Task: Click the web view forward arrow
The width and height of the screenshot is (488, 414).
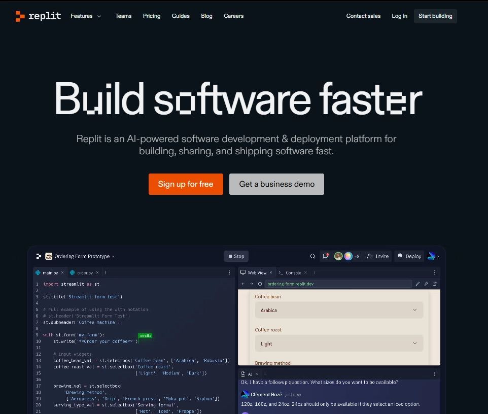Action: click(252, 284)
